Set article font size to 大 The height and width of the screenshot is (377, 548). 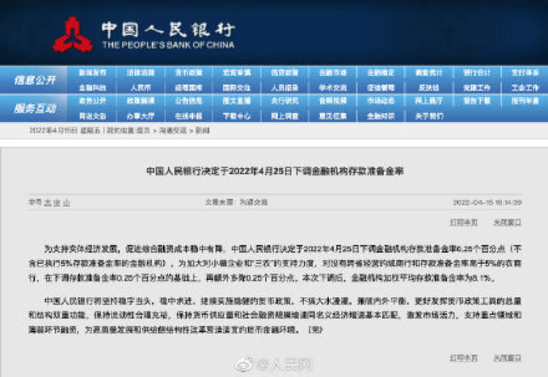click(x=47, y=202)
